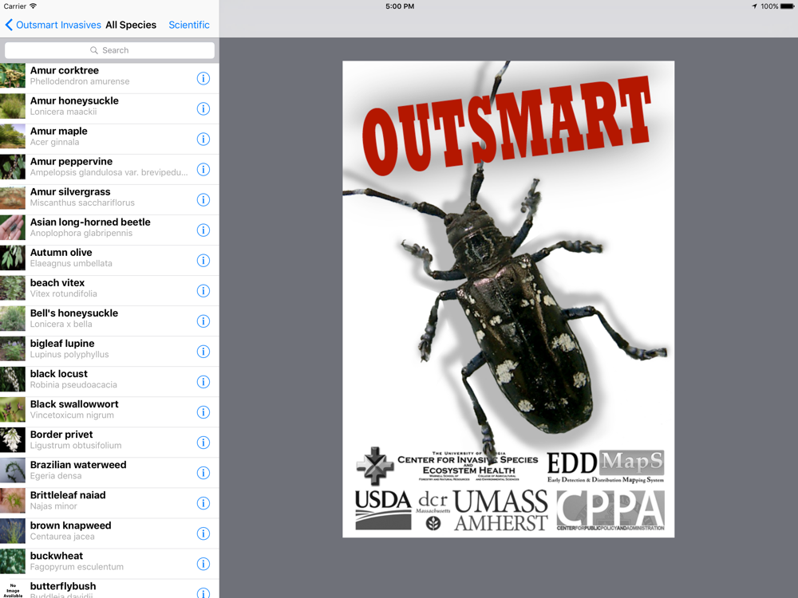Viewport: 798px width, 598px height.
Task: Open info for black locust
Action: click(x=203, y=382)
